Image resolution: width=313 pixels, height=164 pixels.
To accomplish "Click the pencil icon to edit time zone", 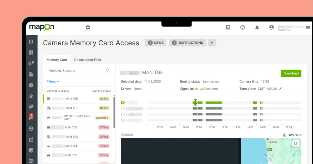I will pyautogui.click(x=281, y=89).
